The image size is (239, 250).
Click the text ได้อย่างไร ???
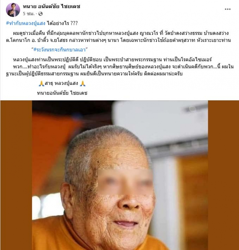tap(62, 23)
